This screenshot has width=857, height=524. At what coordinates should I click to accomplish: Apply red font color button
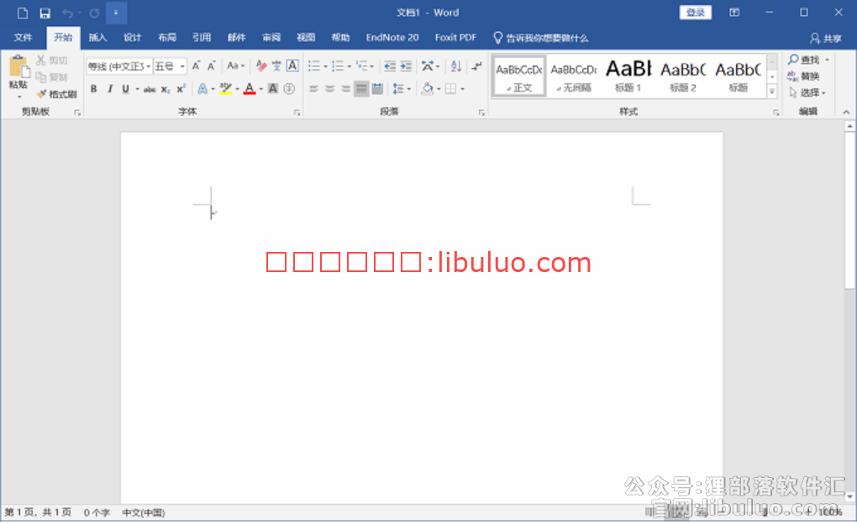click(250, 89)
